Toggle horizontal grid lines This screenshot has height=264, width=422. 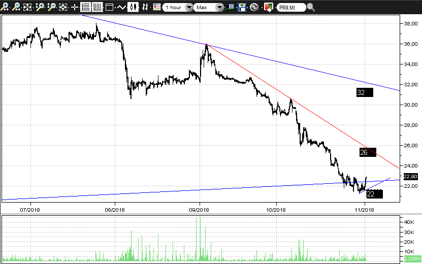(86, 7)
